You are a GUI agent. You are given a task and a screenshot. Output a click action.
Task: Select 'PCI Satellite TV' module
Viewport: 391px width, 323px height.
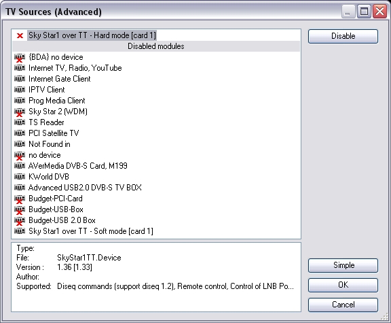[x=54, y=133]
